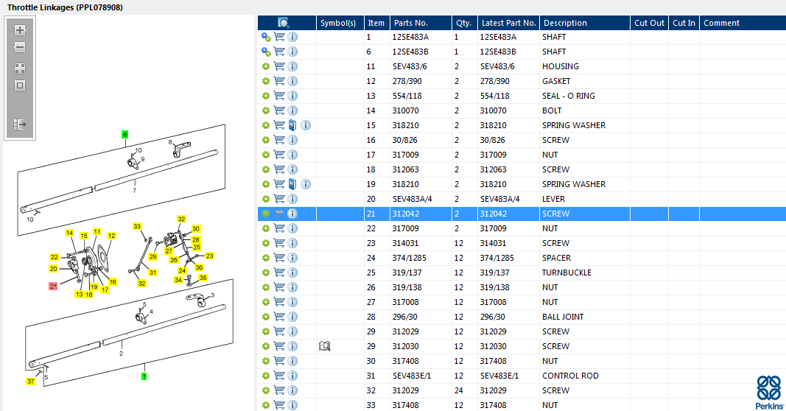This screenshot has height=411, width=786.
Task: Click red callout 21 on the diagram
Action: coord(53,286)
